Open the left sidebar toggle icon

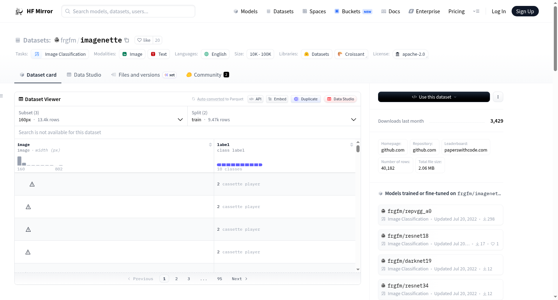[x=1, y=96]
